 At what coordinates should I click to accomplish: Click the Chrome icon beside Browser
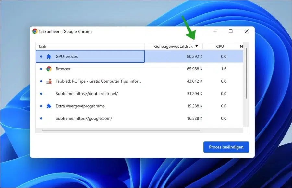click(49, 69)
